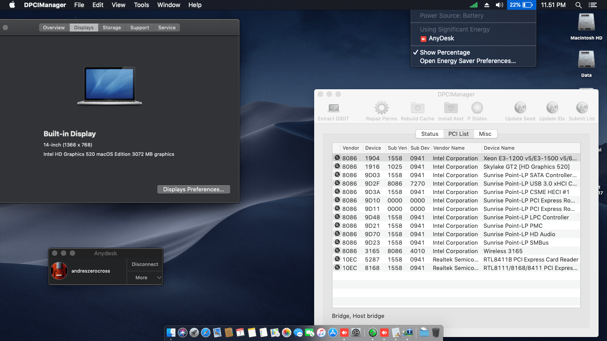Open Trash in the dock
This screenshot has height=341, width=607.
pos(436,332)
